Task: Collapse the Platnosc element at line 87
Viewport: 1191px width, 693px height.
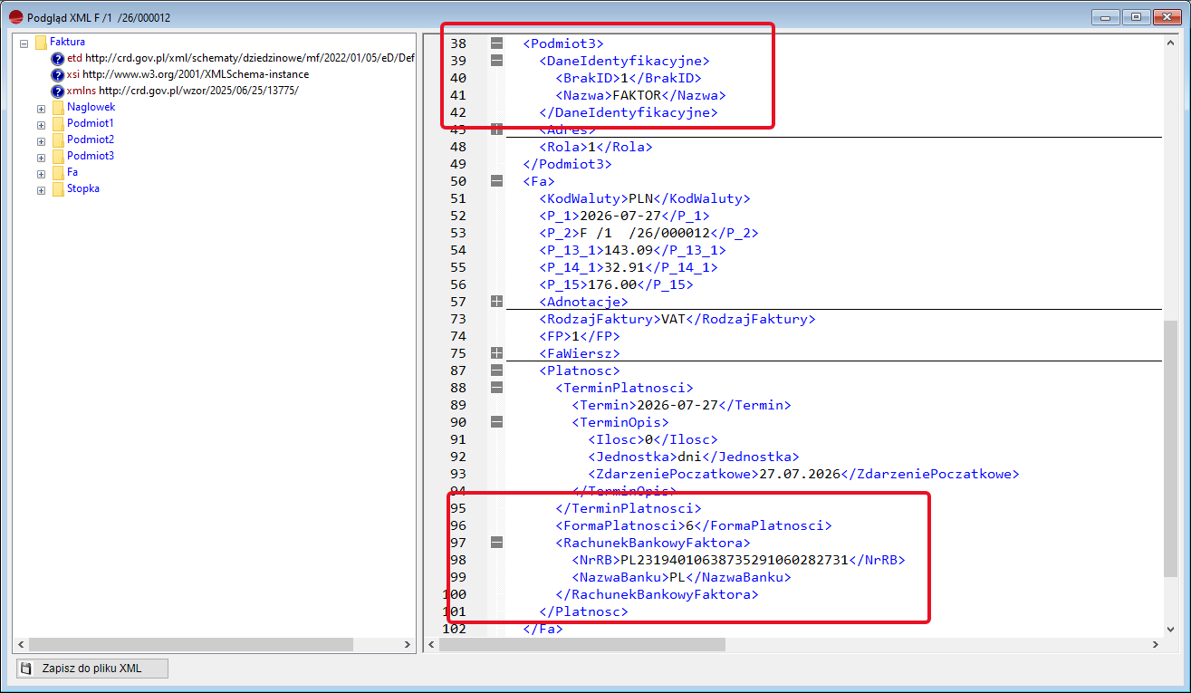Action: [496, 371]
